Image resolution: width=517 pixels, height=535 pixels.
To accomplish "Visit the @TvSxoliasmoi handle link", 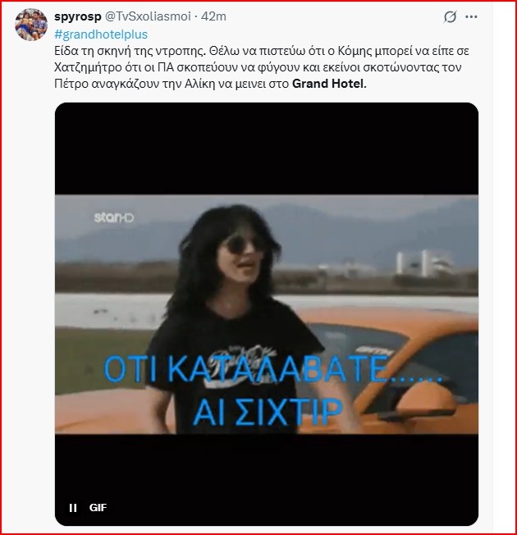I will click(x=148, y=16).
